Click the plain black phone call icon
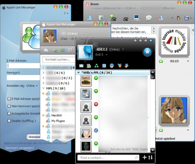The image size is (195, 164). 125,19
